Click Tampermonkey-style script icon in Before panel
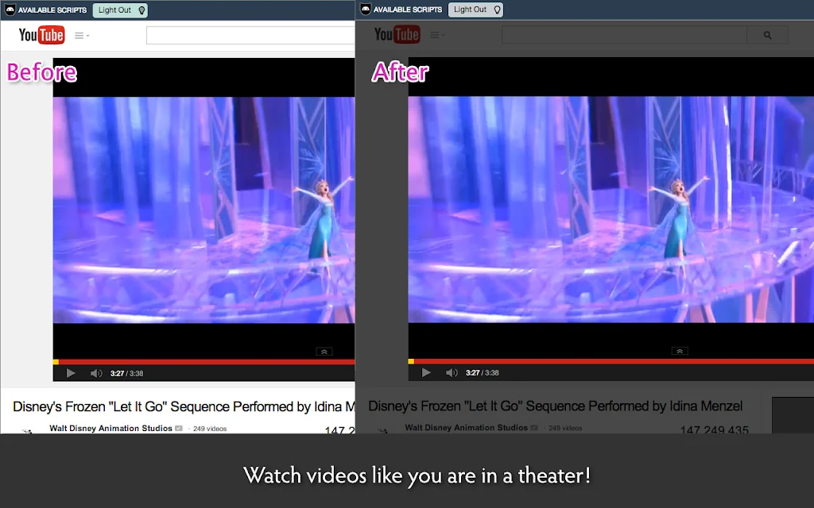814x508 pixels. click(x=10, y=10)
